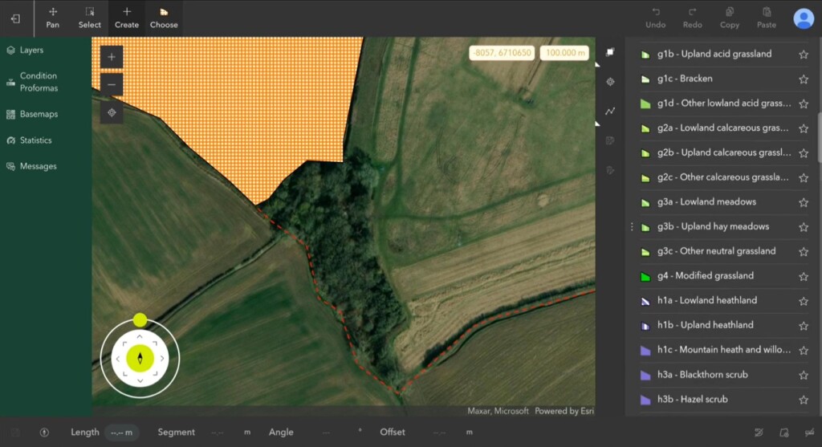Click the polyline drawing tool icon
This screenshot has width=822, height=447.
click(610, 112)
